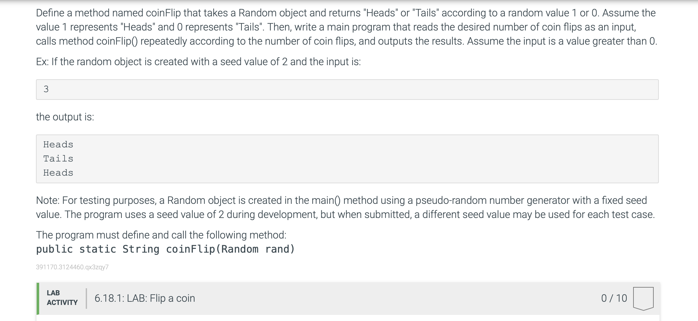698x321 pixels.
Task: Click the gray ID text 391170.3124460.qx3zqy7
Action: (72, 267)
